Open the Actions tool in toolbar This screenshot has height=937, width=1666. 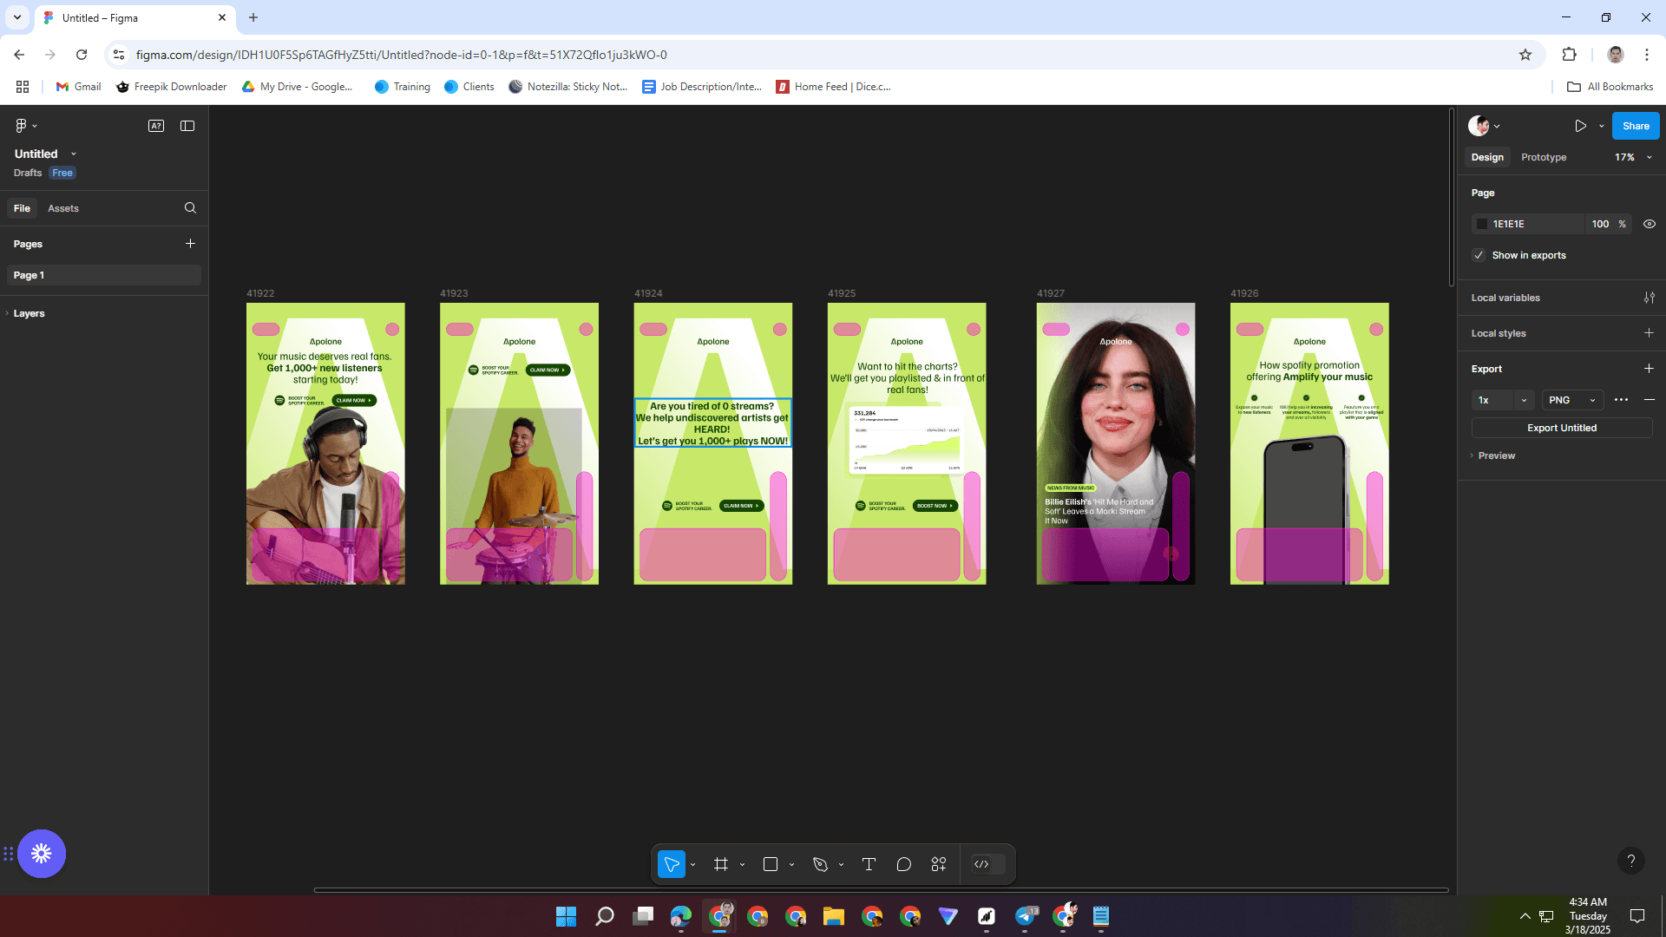click(x=939, y=864)
